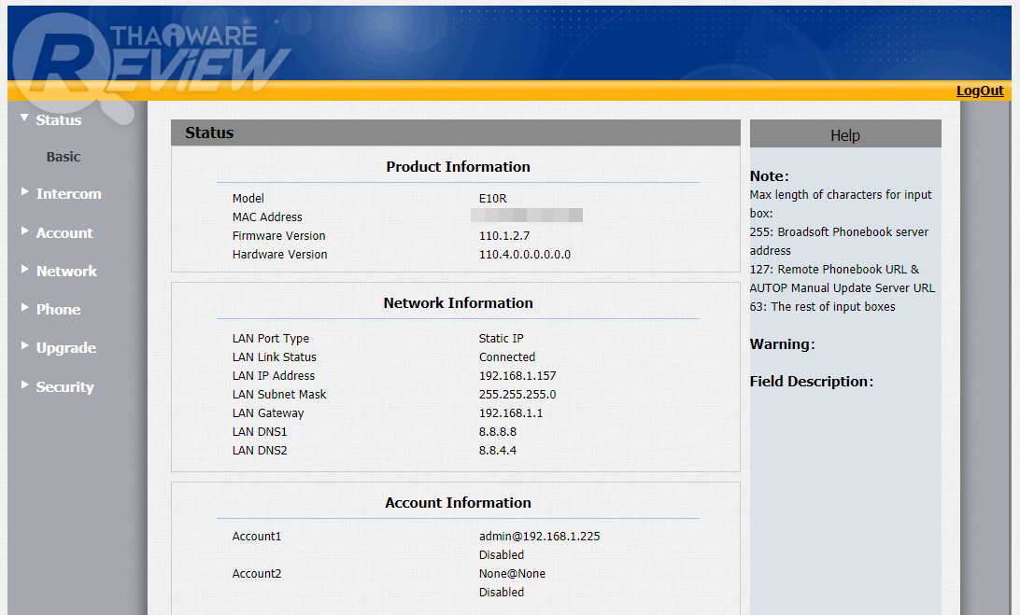Select gateway address 192.168.1.1
This screenshot has width=1020, height=615.
tap(511, 413)
